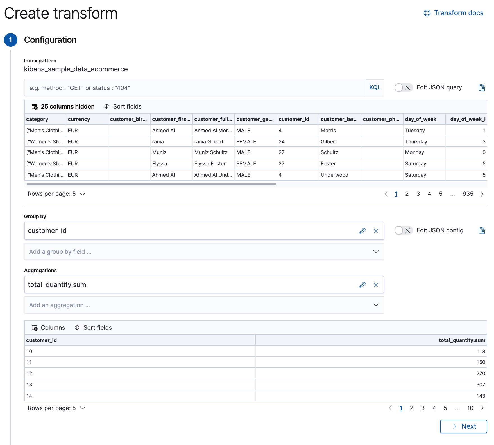
Task: Expand the Add a group by field dropdown
Action: [204, 251]
